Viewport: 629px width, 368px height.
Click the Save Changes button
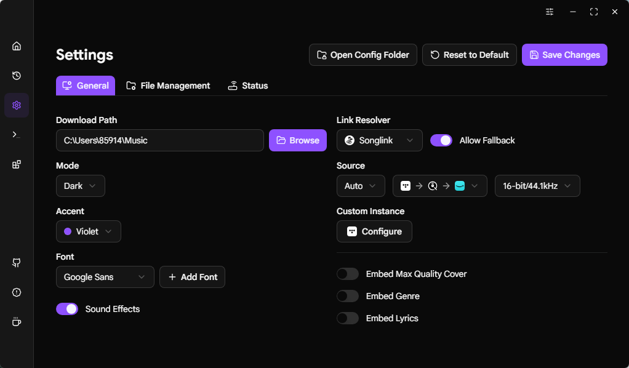pyautogui.click(x=564, y=55)
